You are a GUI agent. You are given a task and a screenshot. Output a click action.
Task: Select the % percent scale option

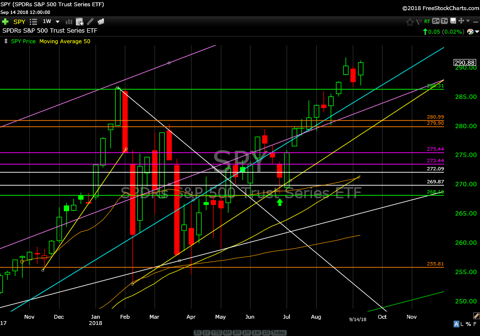point(469,324)
